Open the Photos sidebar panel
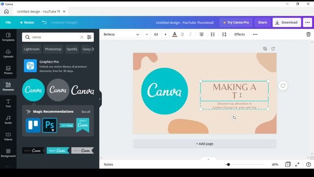 coord(8,70)
